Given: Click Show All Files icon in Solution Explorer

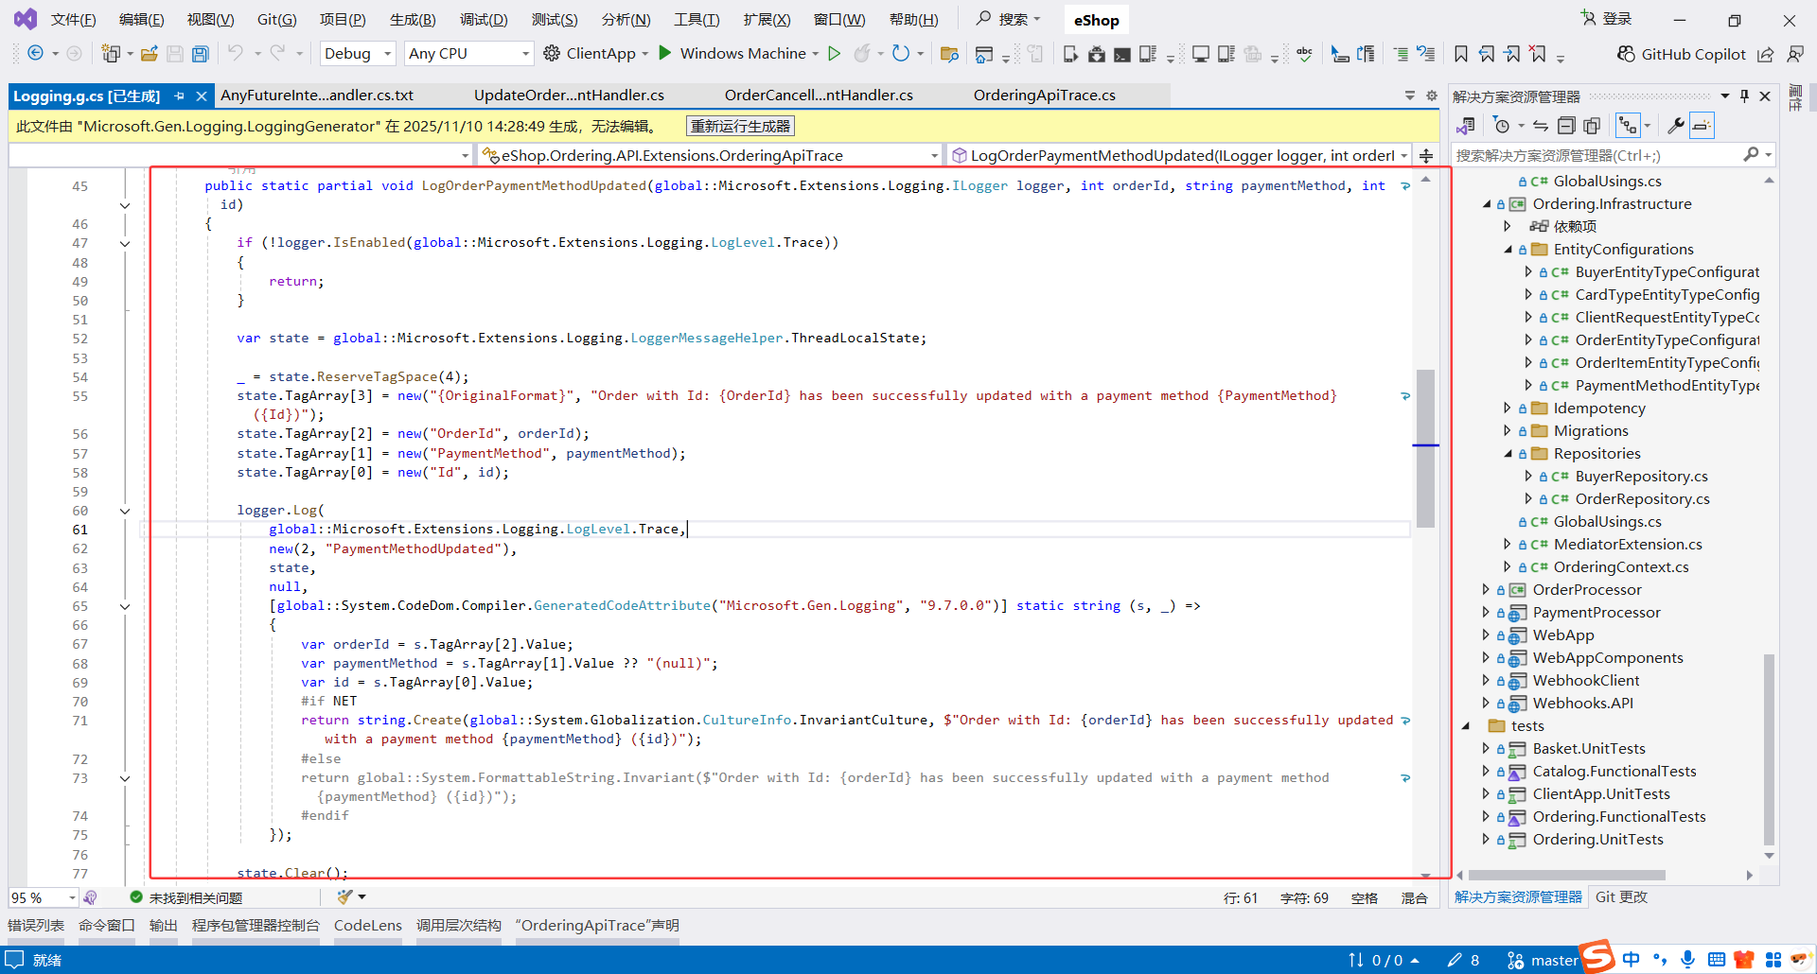Looking at the screenshot, I should pos(1592,126).
